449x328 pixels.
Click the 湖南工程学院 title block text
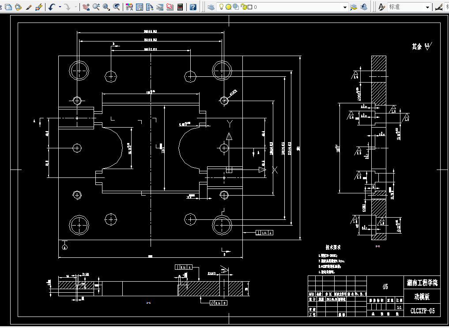pyautogui.click(x=422, y=283)
